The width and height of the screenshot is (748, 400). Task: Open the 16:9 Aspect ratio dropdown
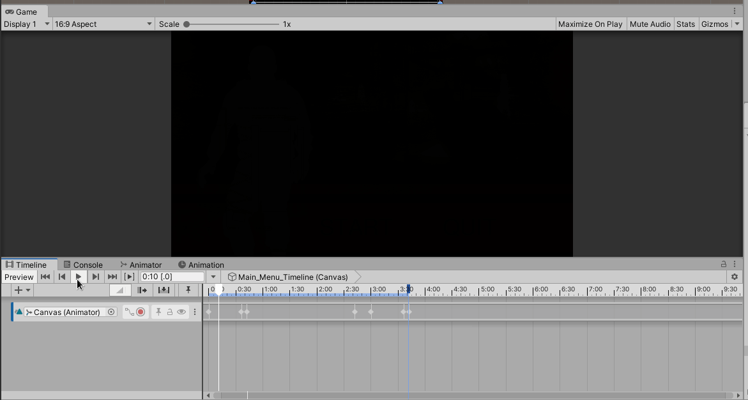click(x=102, y=24)
